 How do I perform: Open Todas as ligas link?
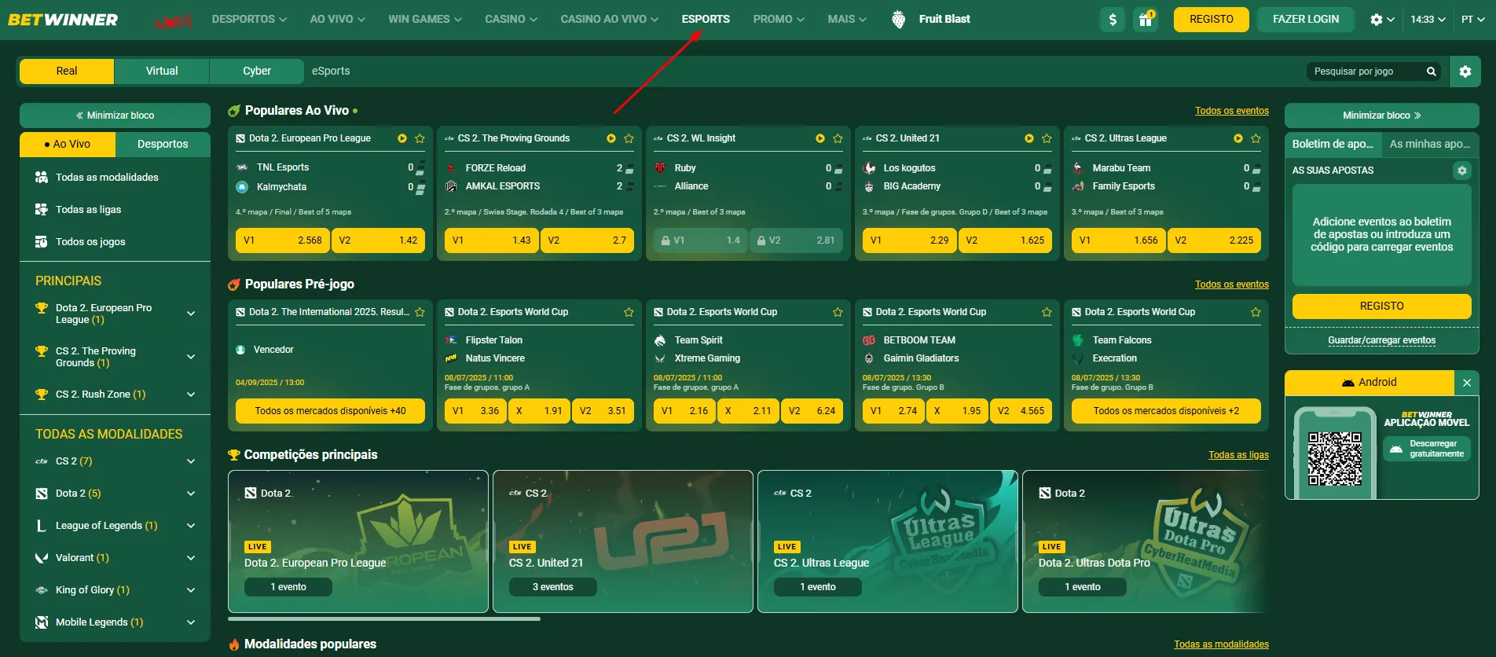[x=1238, y=455]
